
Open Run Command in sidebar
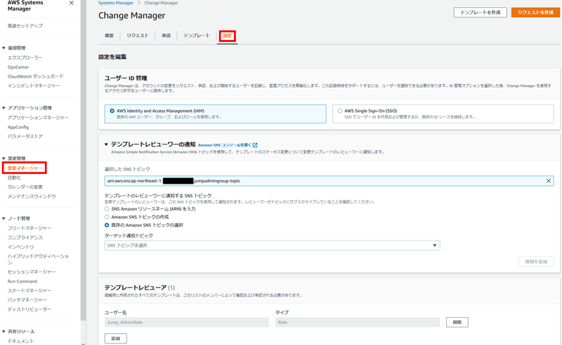[22, 281]
